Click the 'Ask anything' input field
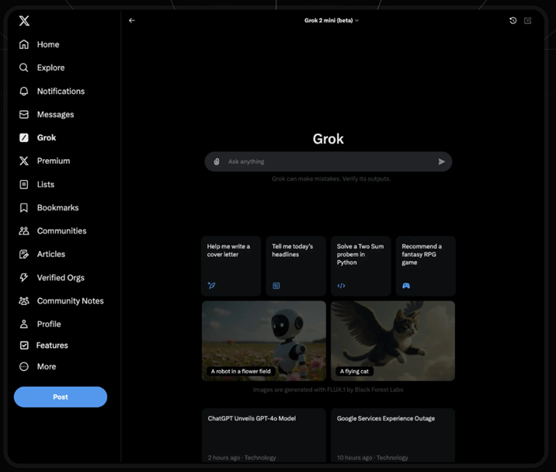 tap(326, 161)
